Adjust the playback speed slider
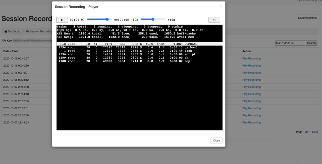The image size is (322, 164). [153, 19]
